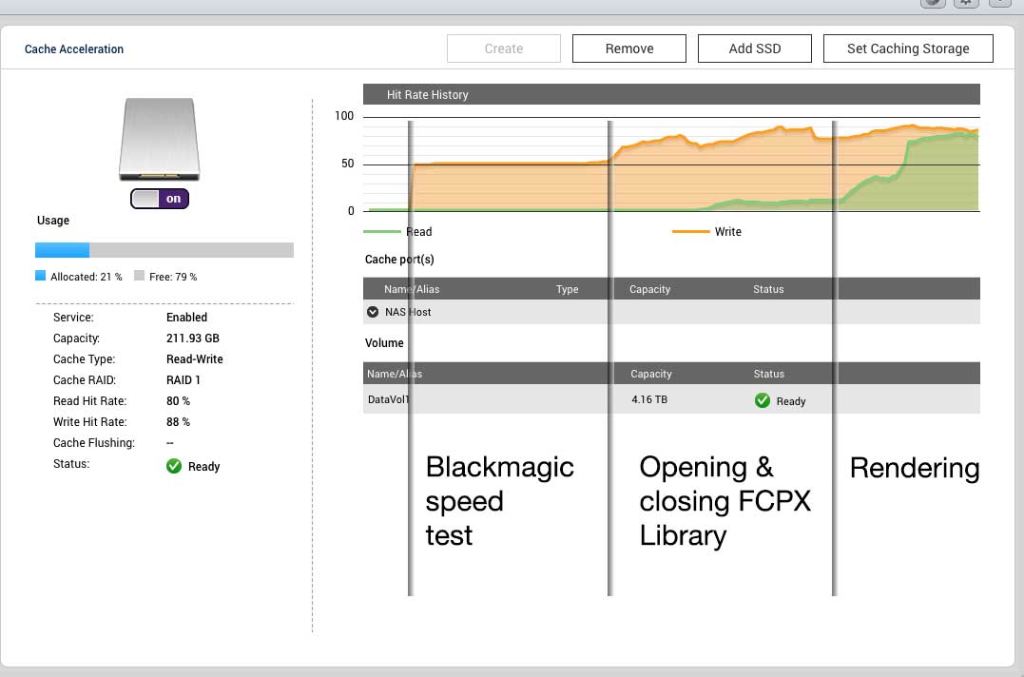Click the Free: 79 % text
This screenshot has height=677, width=1024.
pos(173,277)
